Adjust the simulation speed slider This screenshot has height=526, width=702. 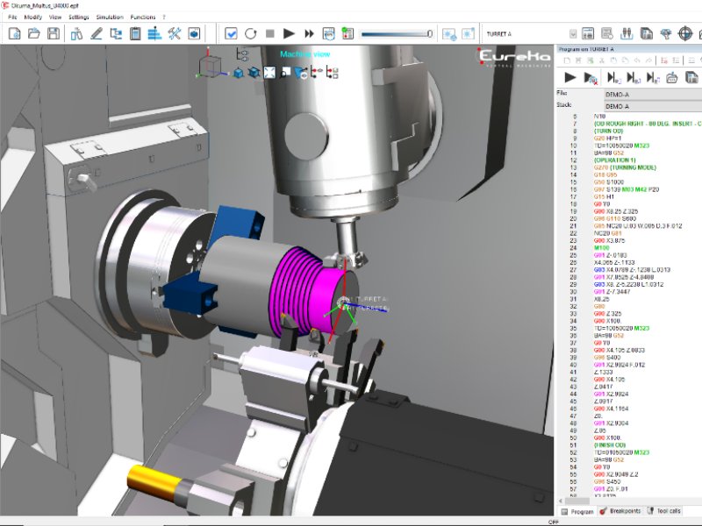(x=397, y=34)
